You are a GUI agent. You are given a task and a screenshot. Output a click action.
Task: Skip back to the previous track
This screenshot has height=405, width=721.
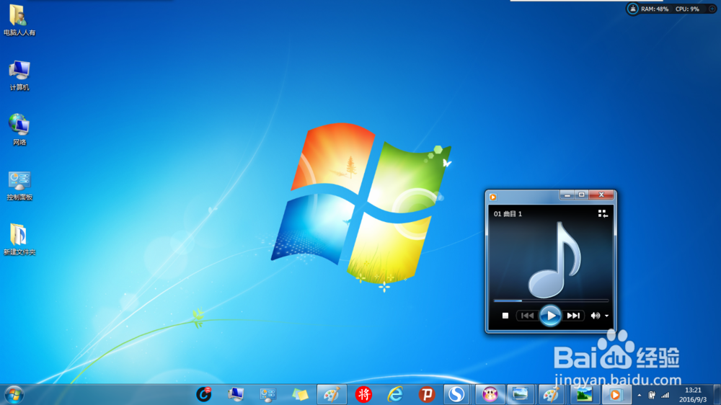[x=527, y=316]
